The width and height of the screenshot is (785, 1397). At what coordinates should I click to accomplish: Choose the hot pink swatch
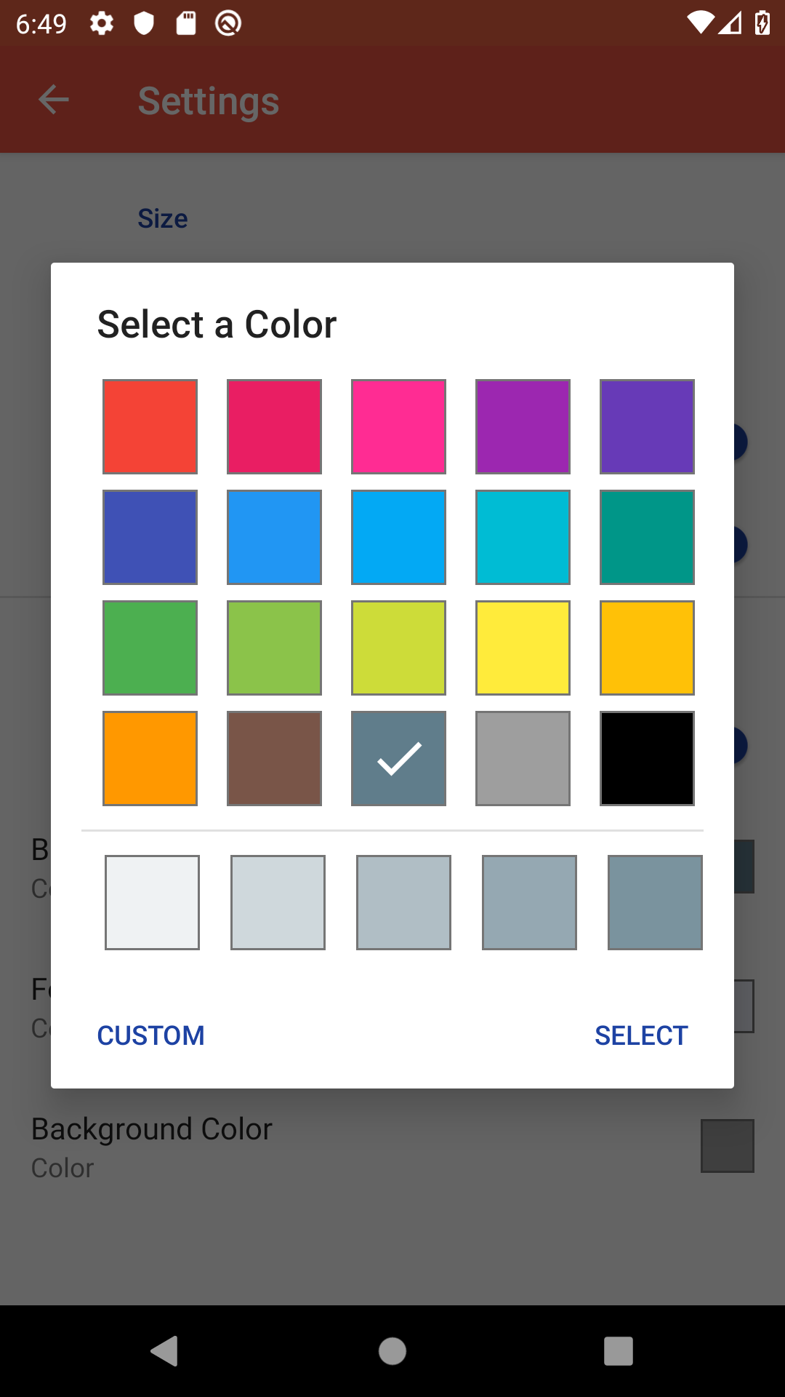pos(398,426)
